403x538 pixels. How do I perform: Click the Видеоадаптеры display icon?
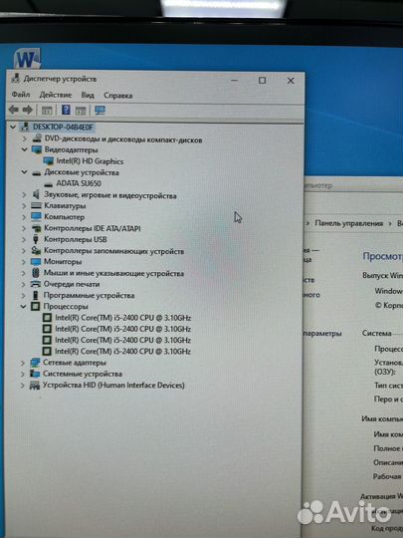click(37, 149)
